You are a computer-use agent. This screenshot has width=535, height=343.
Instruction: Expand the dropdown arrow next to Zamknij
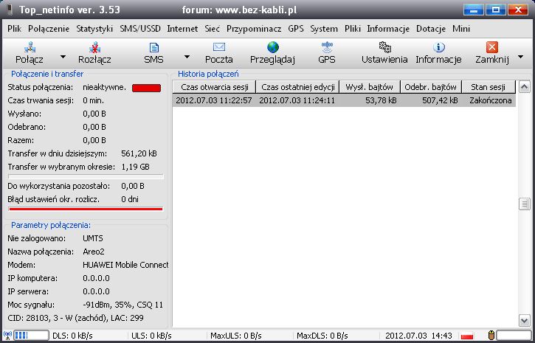[521, 56]
